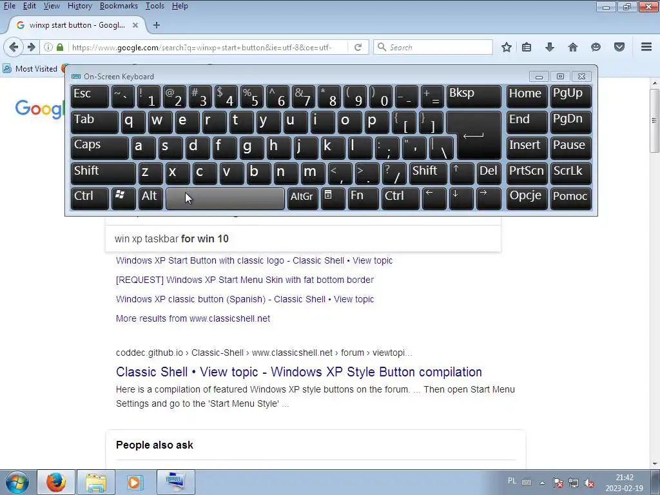This screenshot has width=660, height=495.
Task: Toggle Alt key on on-screen keyboard
Action: click(x=151, y=199)
